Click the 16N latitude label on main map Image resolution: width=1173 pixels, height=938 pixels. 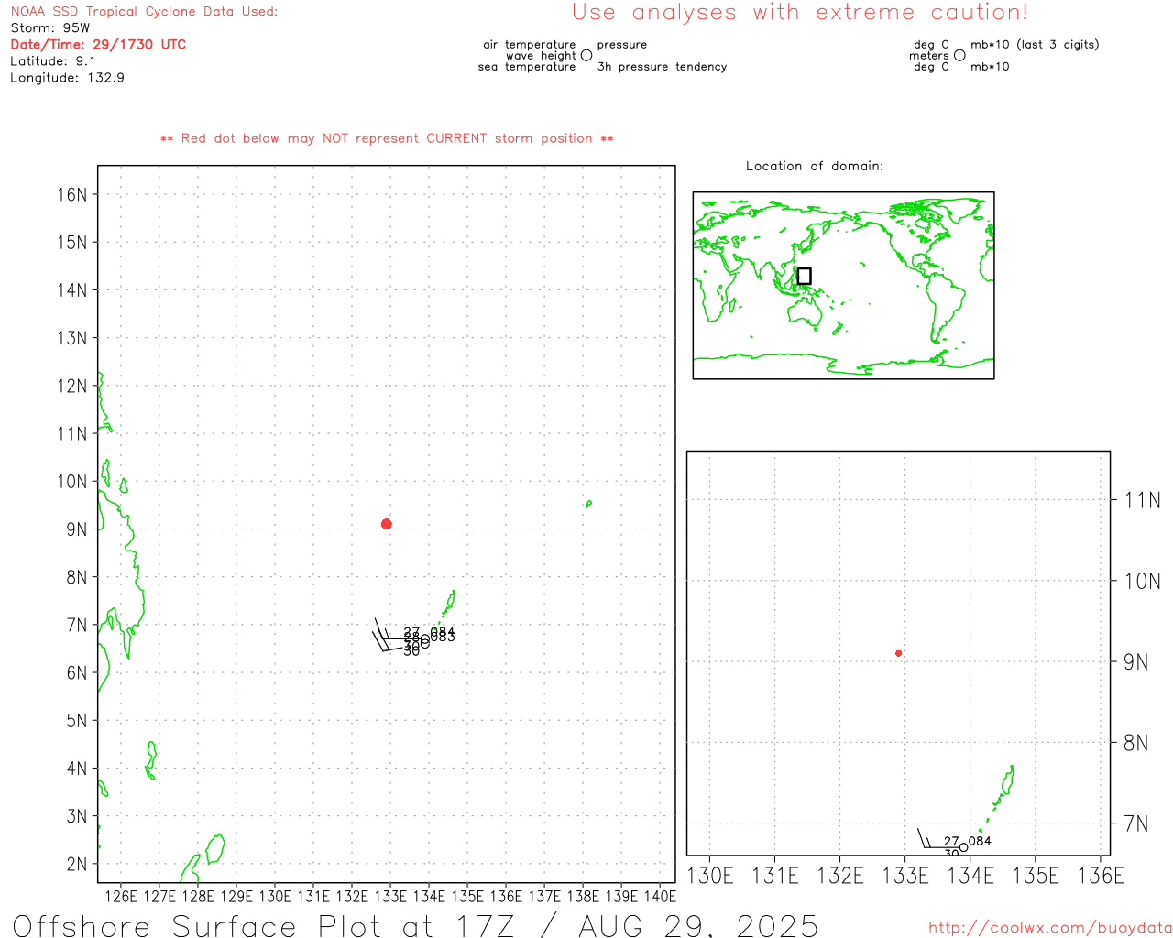(x=72, y=194)
